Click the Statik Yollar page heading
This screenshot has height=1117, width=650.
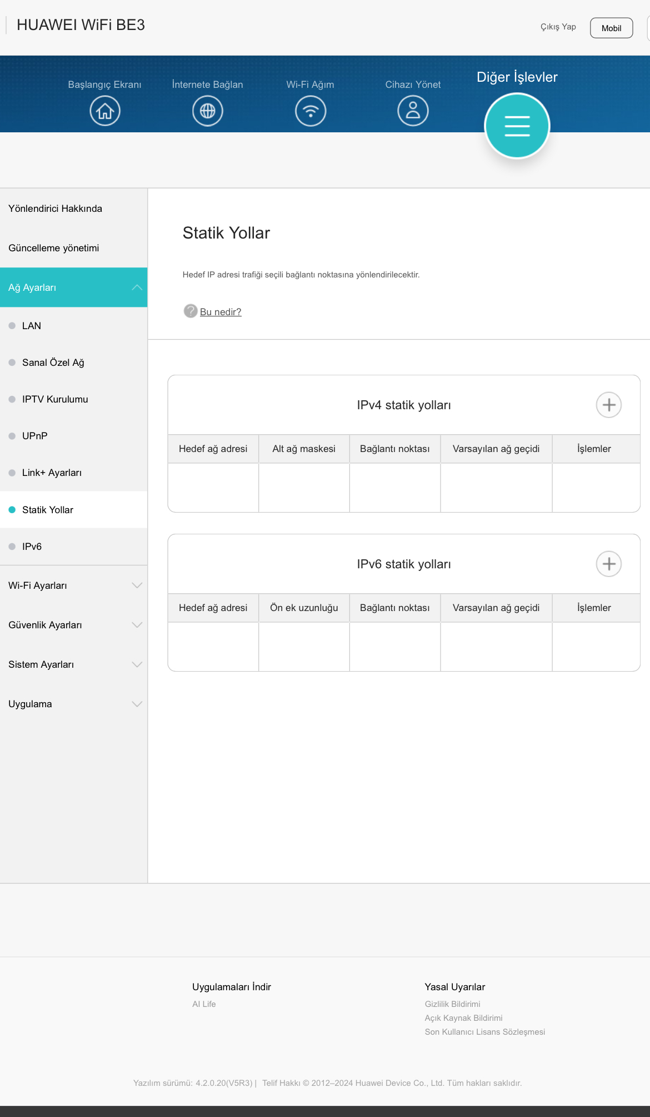coord(226,233)
